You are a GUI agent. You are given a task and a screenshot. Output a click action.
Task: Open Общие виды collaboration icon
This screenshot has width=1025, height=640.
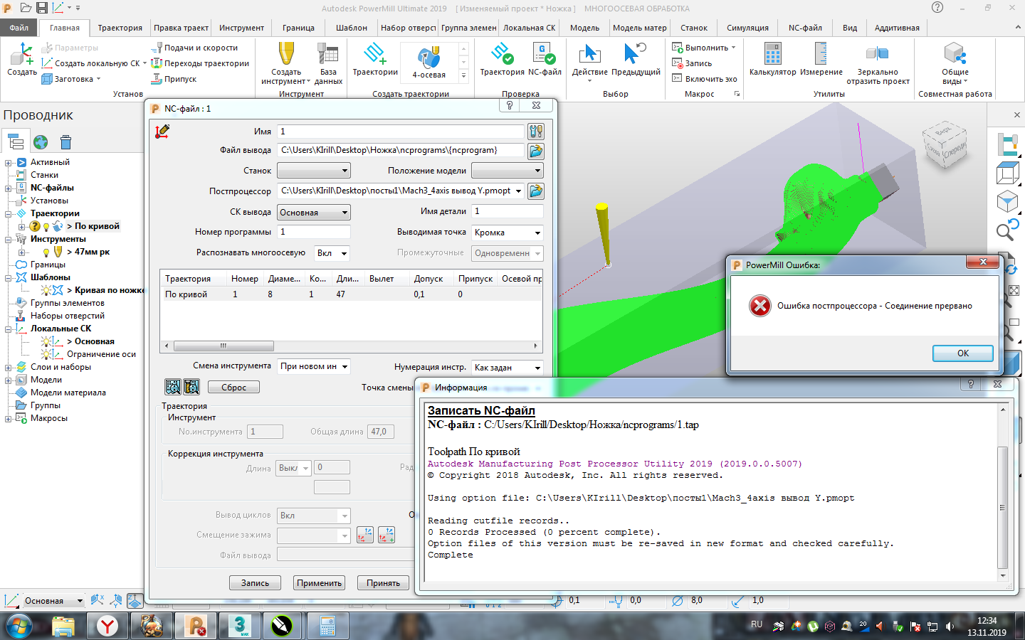(x=955, y=63)
